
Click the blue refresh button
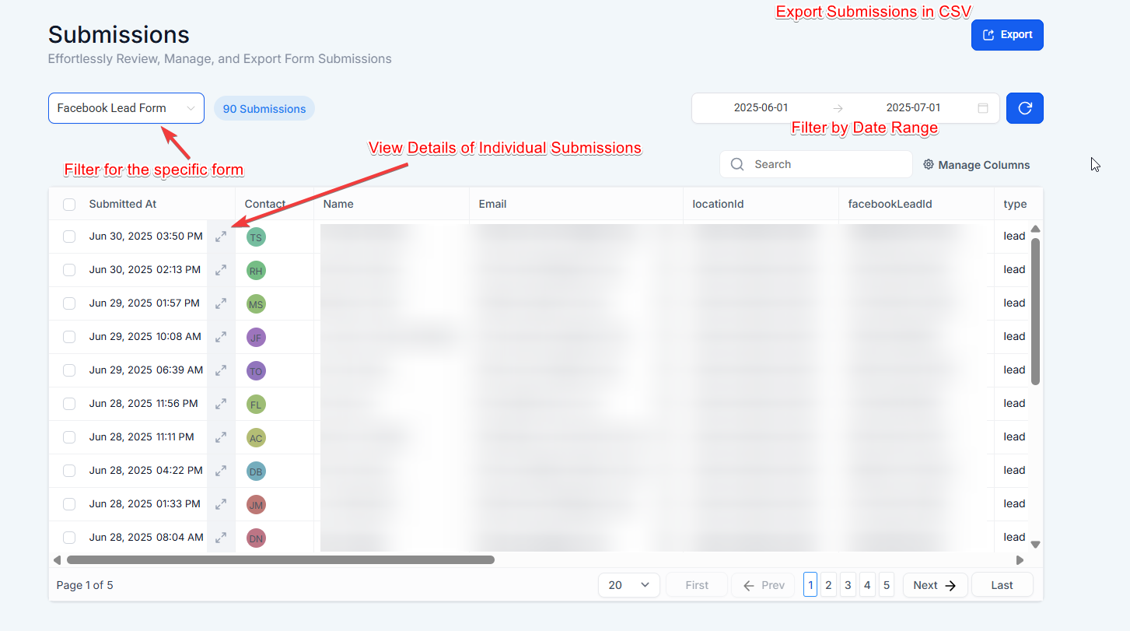pos(1025,108)
